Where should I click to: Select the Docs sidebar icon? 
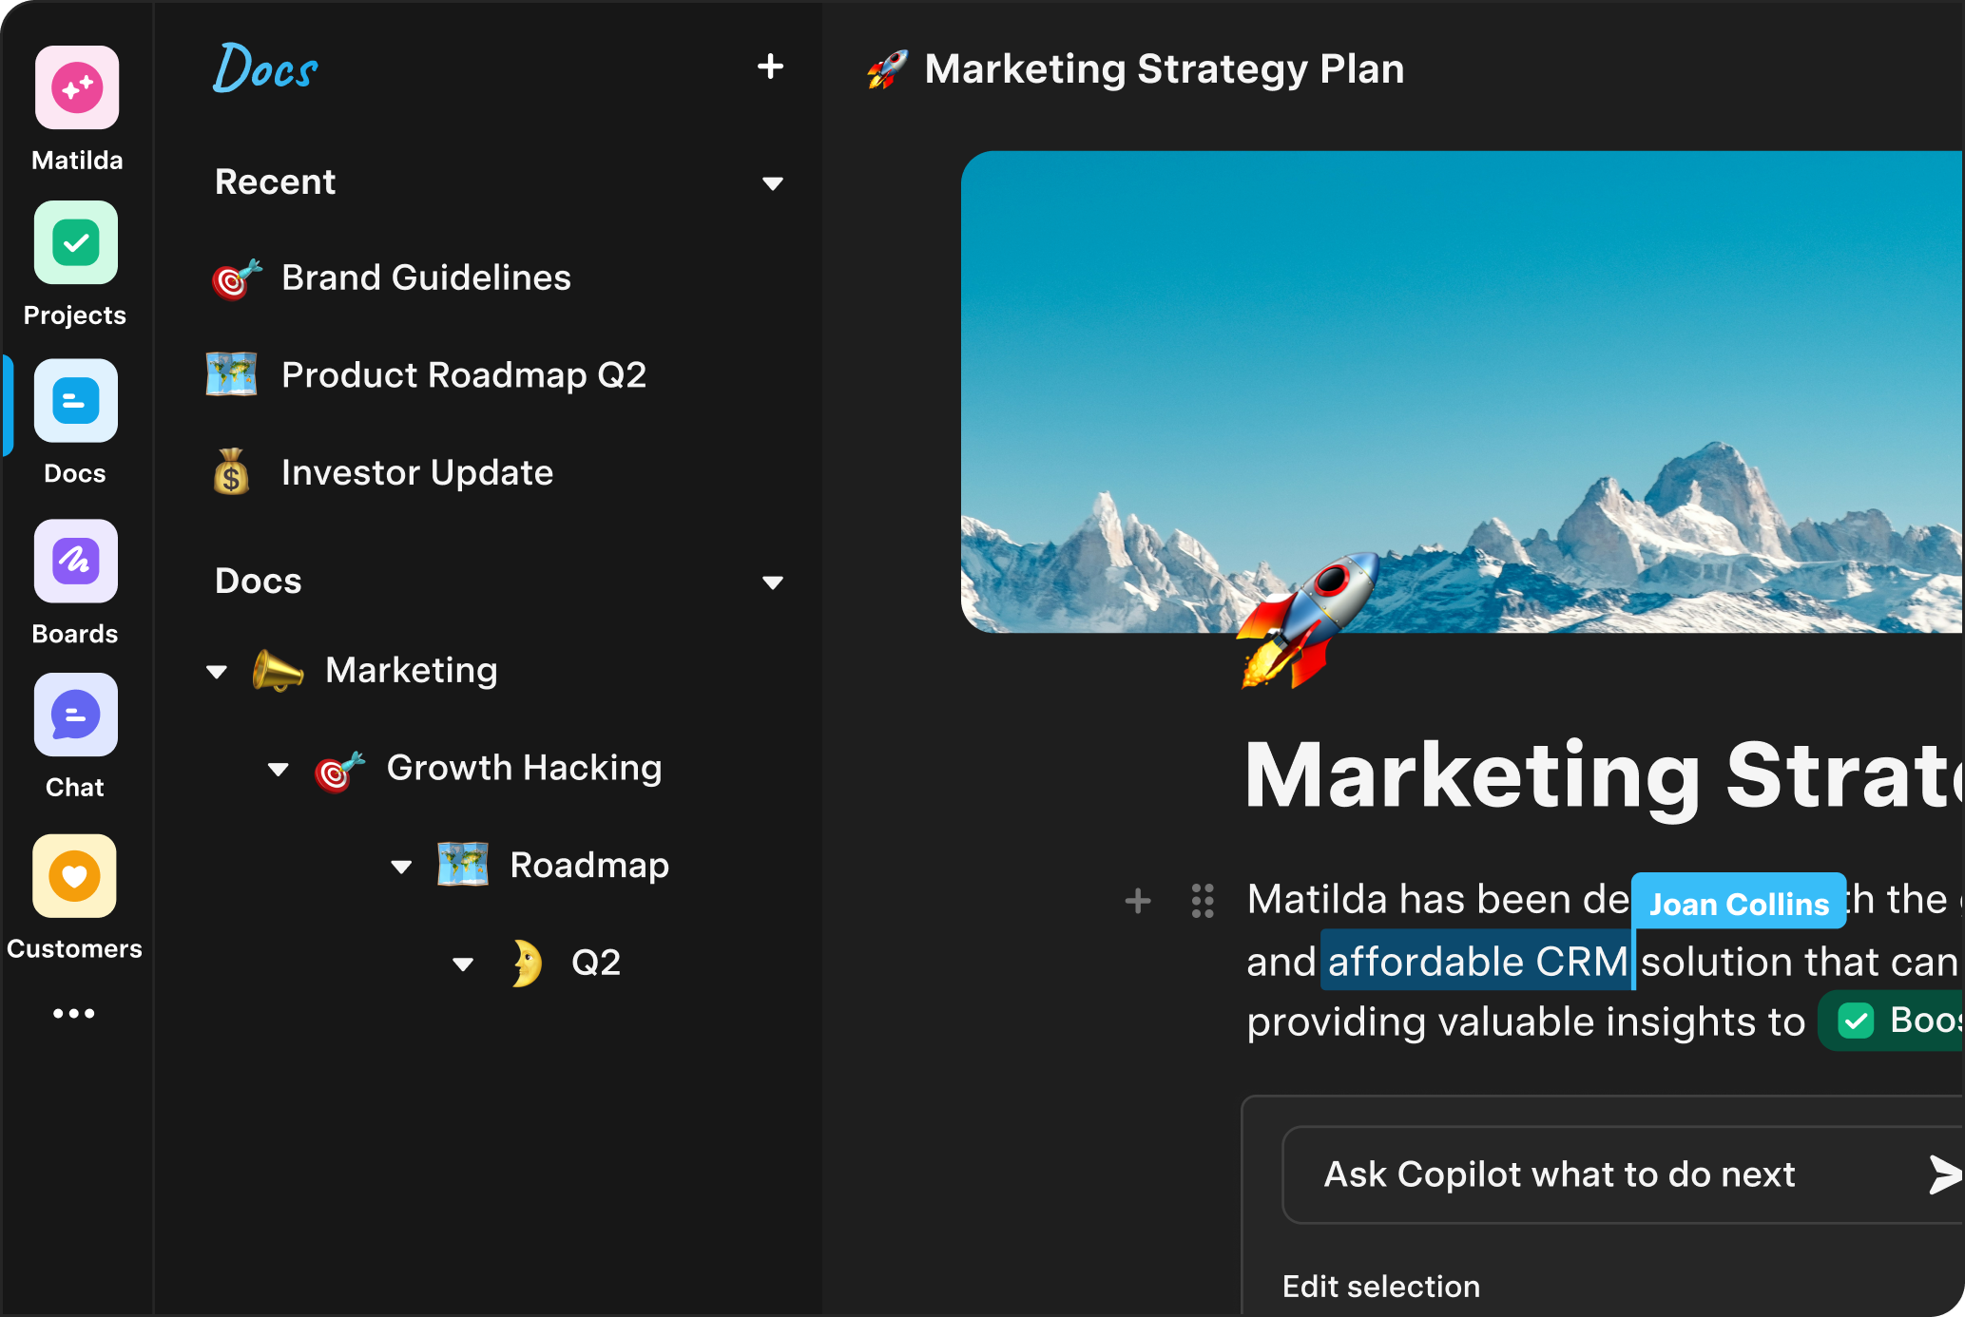(x=76, y=401)
